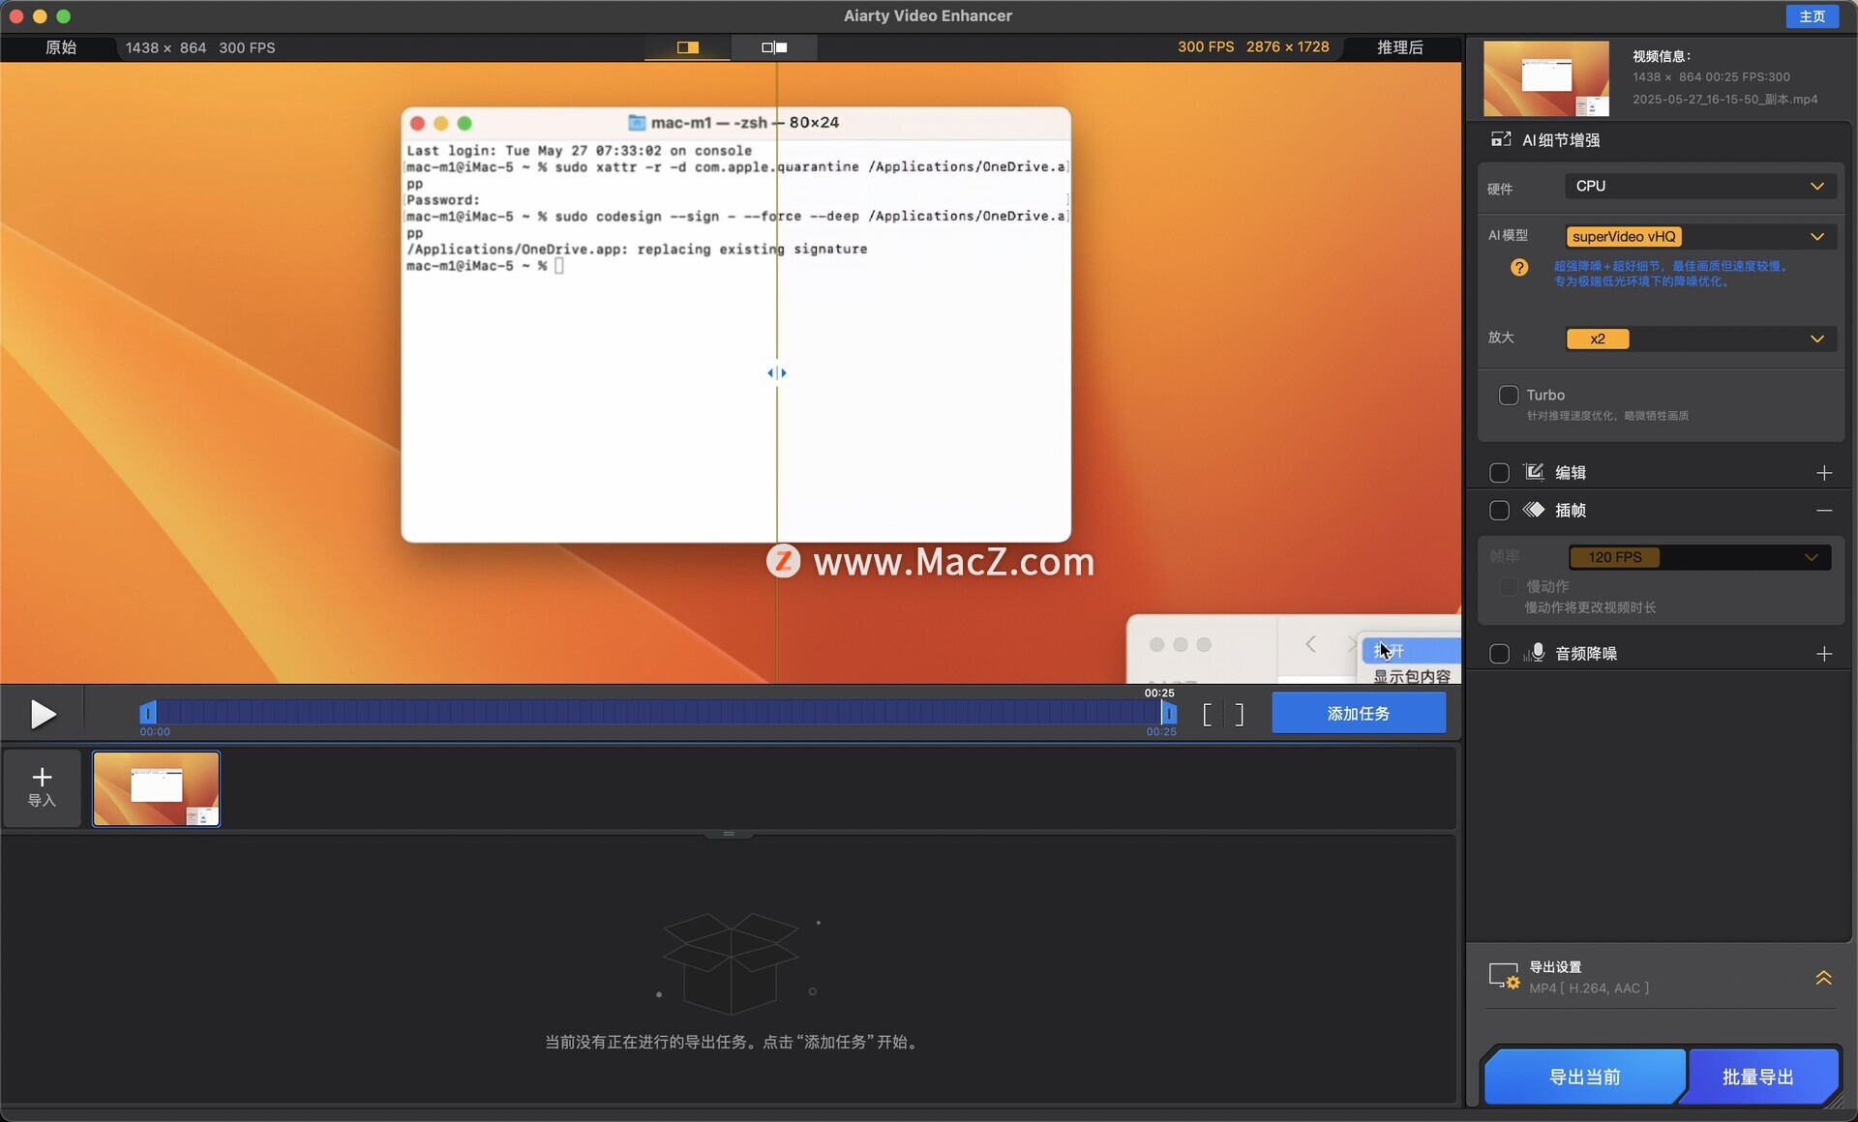Click the video info thumbnail preview
This screenshot has height=1122, width=1858.
click(1546, 78)
